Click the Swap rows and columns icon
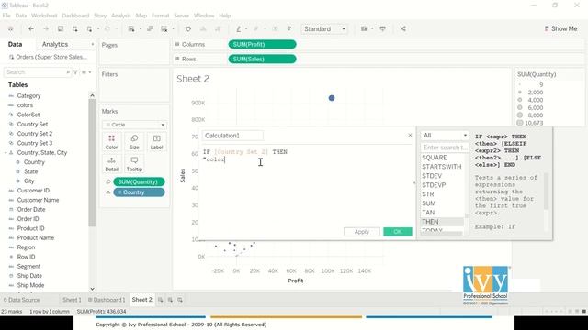588x330 pixels. tap(188, 28)
